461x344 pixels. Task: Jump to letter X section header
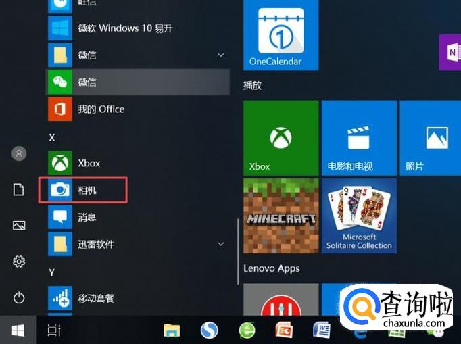[52, 137]
